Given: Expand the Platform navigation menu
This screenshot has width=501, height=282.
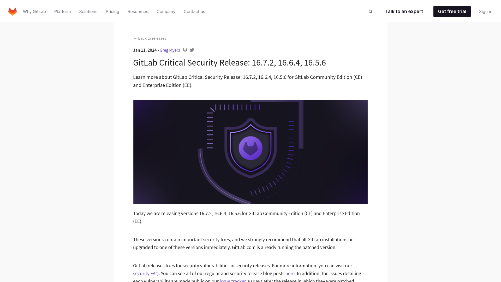Looking at the screenshot, I should tap(63, 11).
